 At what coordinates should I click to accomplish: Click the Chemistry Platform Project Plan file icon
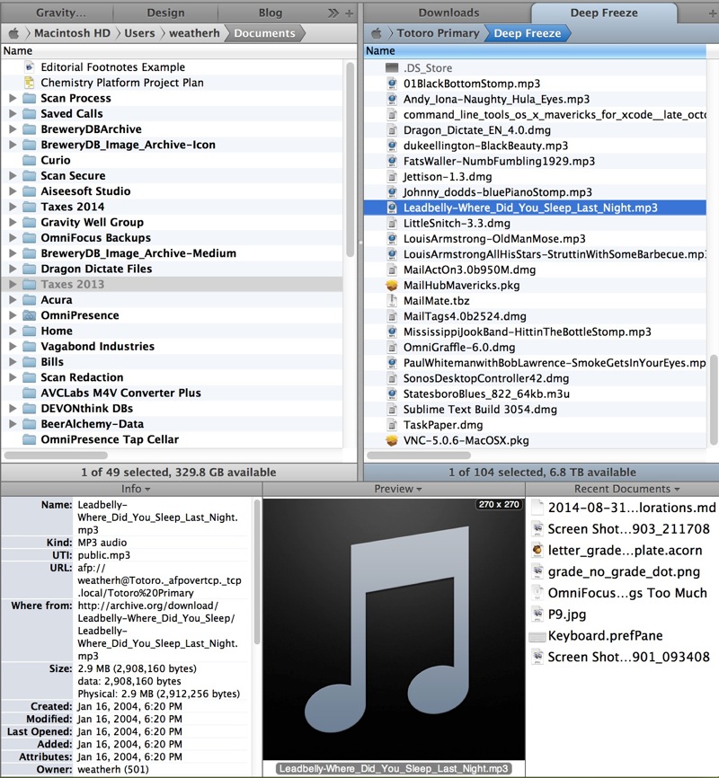(28, 83)
